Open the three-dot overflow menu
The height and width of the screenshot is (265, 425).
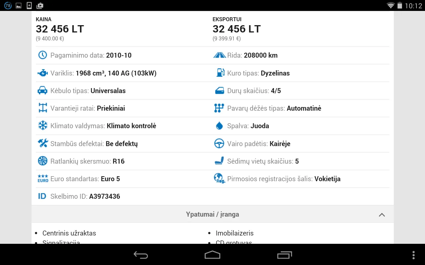413,255
